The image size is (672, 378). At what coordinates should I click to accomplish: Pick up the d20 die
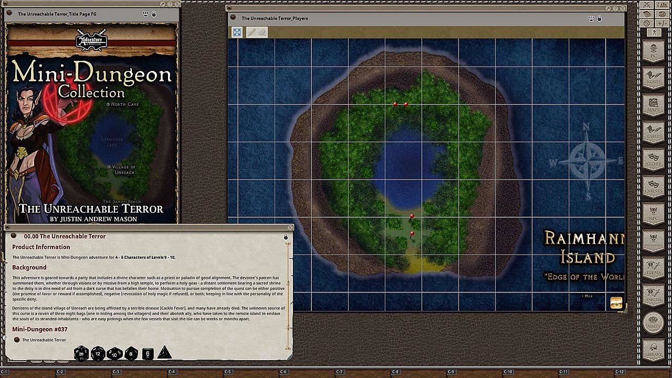pyautogui.click(x=81, y=353)
